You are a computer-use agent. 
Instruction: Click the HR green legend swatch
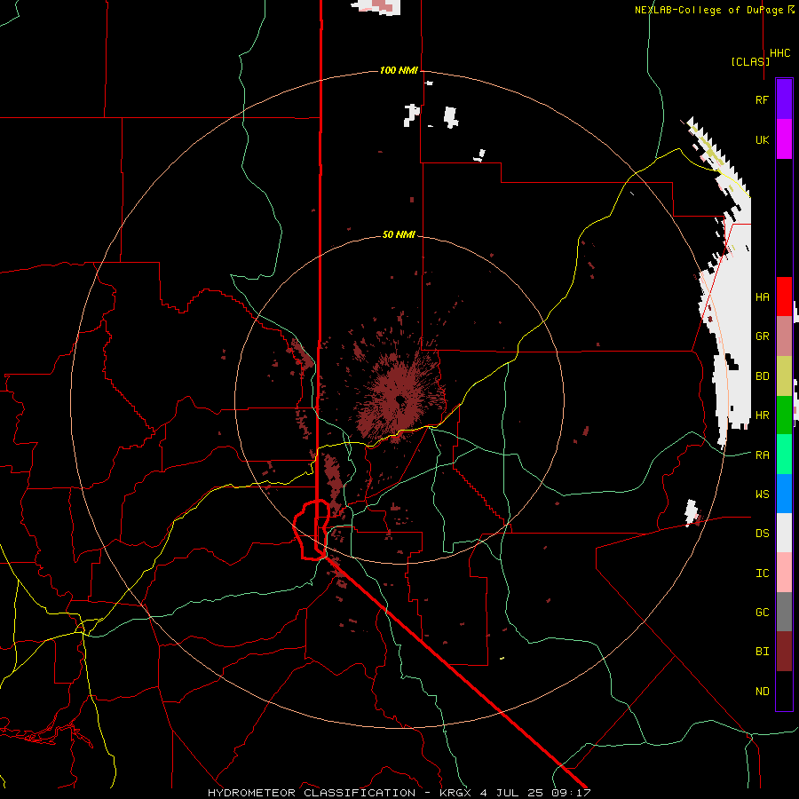(784, 415)
